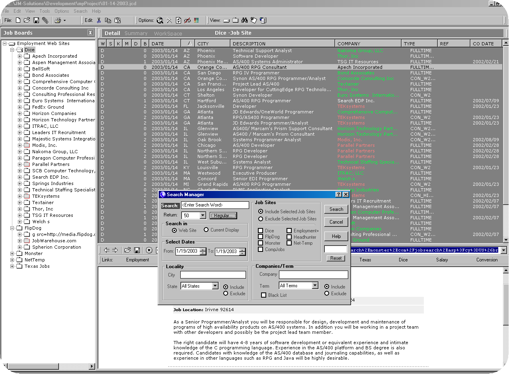Open the Tools menu
509x374 pixels.
pyautogui.click(x=45, y=11)
